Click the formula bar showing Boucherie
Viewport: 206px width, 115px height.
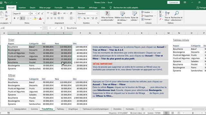click(135, 28)
